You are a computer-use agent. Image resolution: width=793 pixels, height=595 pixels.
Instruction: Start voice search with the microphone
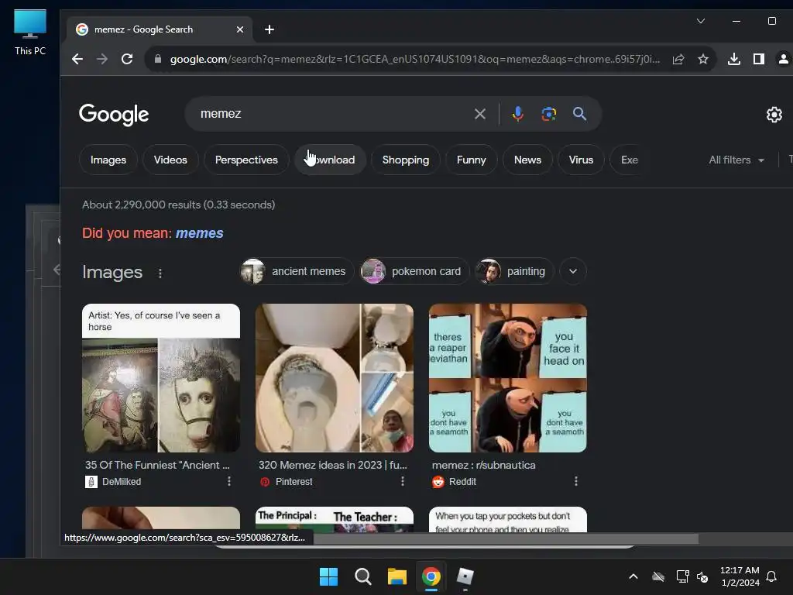pos(517,114)
